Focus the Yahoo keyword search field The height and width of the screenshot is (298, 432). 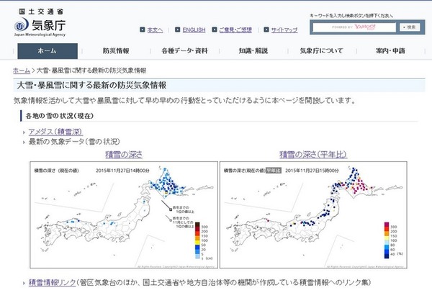click(x=354, y=27)
